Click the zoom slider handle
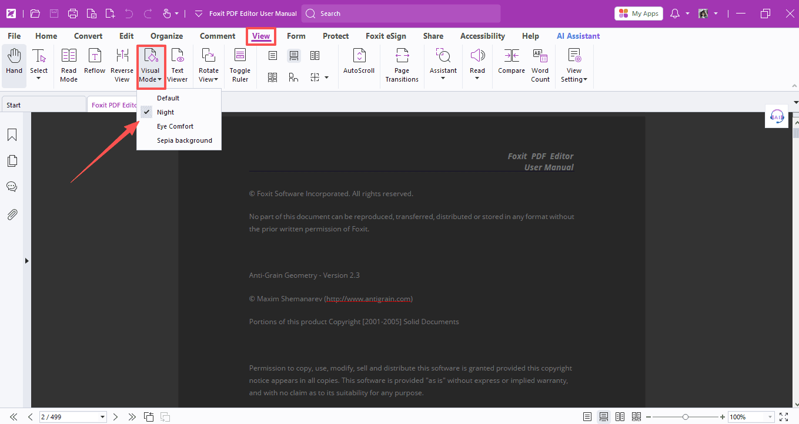 coord(685,417)
